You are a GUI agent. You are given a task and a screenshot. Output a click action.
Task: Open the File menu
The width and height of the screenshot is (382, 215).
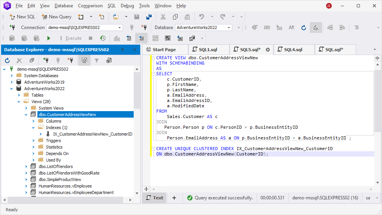19,6
